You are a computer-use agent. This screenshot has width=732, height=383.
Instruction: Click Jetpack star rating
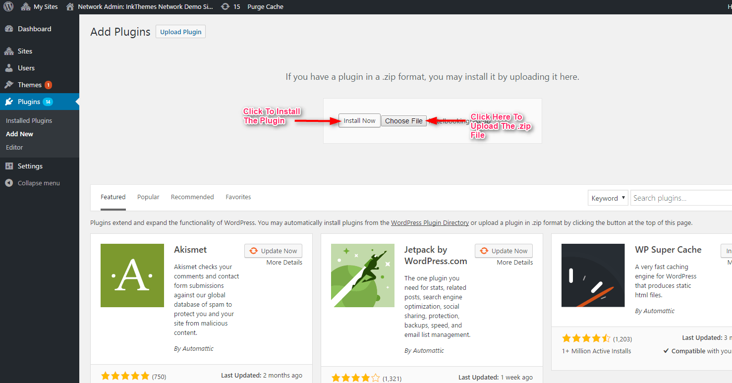coord(355,378)
